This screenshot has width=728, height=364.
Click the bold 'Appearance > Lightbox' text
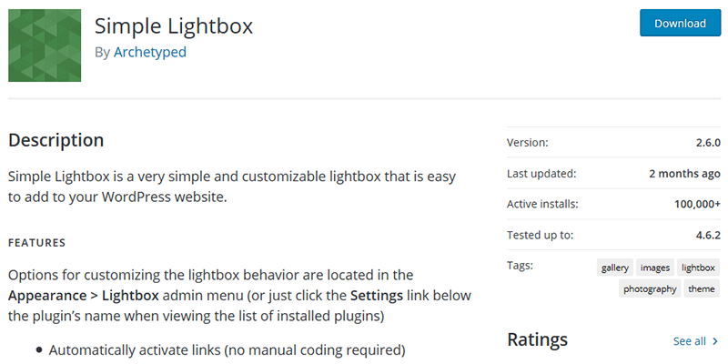coord(83,296)
